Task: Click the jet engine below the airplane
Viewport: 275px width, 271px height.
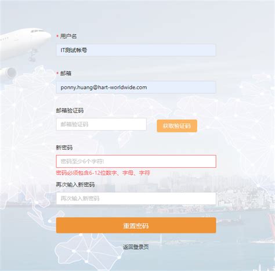Action: 8,74
